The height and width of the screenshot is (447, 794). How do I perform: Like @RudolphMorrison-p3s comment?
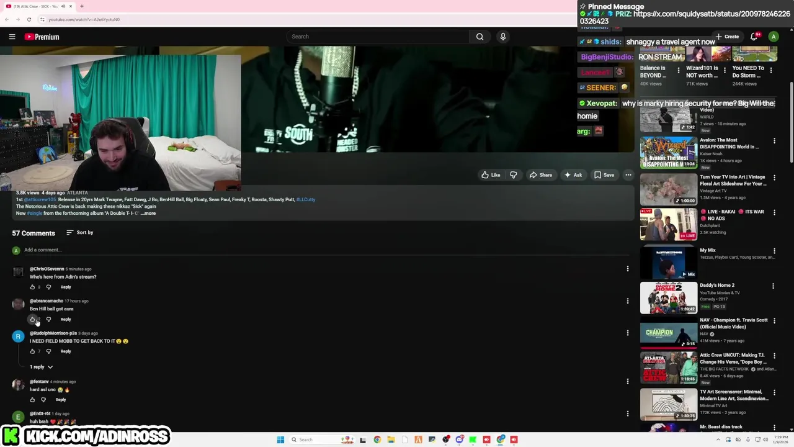click(x=32, y=351)
